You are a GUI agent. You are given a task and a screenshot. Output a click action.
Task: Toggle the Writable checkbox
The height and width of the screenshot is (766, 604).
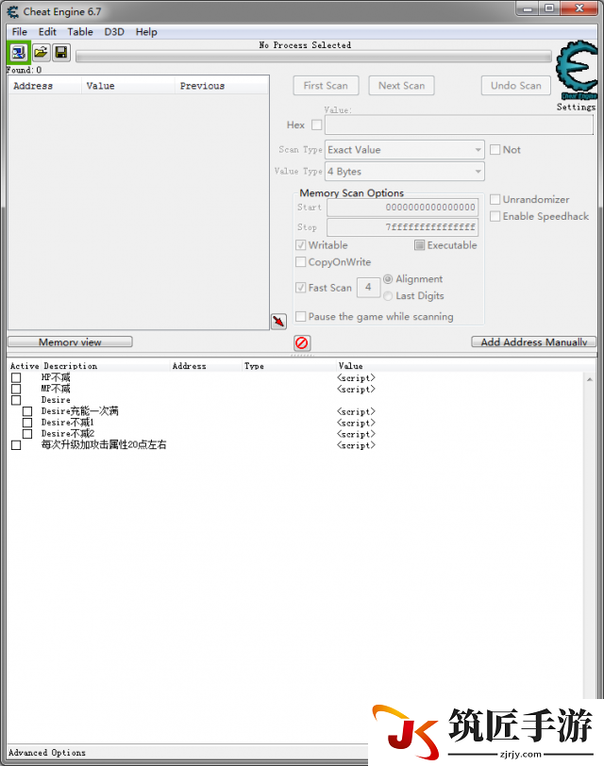click(x=300, y=244)
